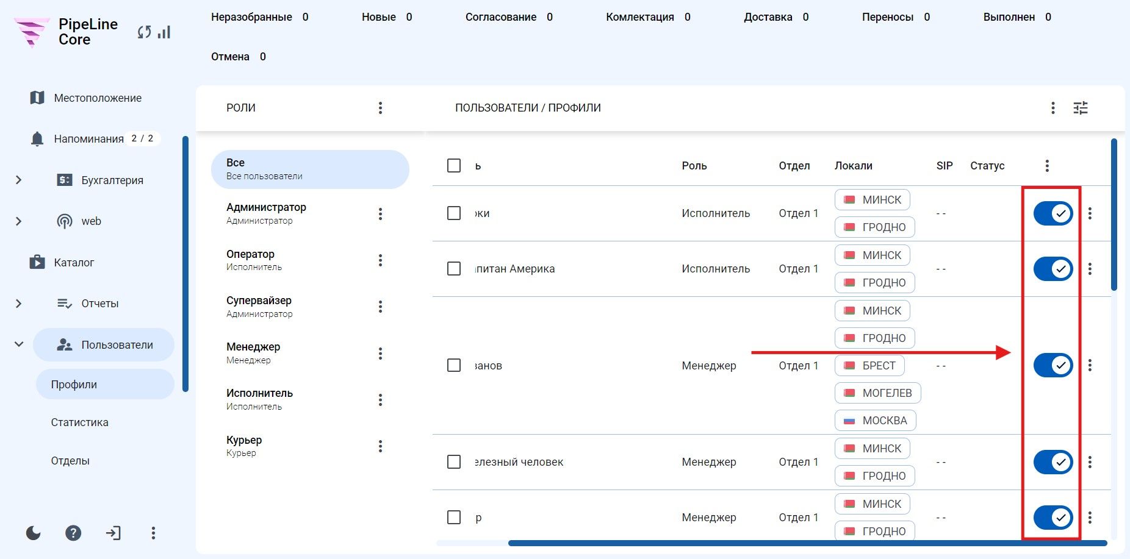
Task: Open the РОЛИ panel three-dot menu
Action: click(380, 108)
